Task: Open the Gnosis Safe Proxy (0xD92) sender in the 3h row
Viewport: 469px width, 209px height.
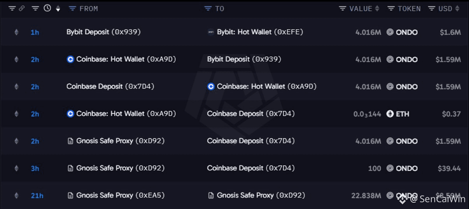Action: 120,168
